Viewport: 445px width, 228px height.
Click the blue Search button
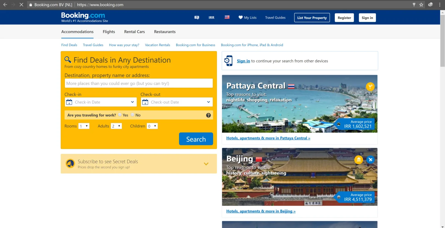pos(196,139)
